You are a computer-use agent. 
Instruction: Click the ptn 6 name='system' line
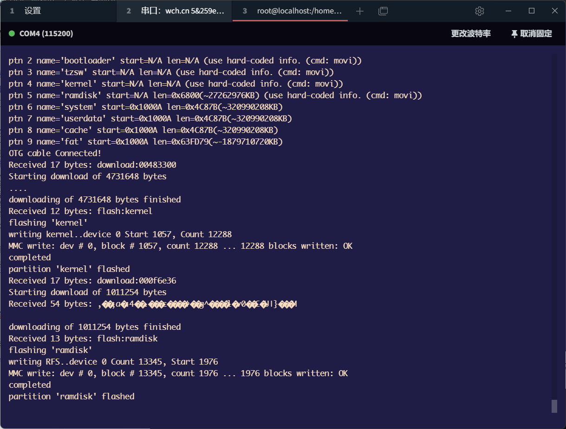pos(145,107)
